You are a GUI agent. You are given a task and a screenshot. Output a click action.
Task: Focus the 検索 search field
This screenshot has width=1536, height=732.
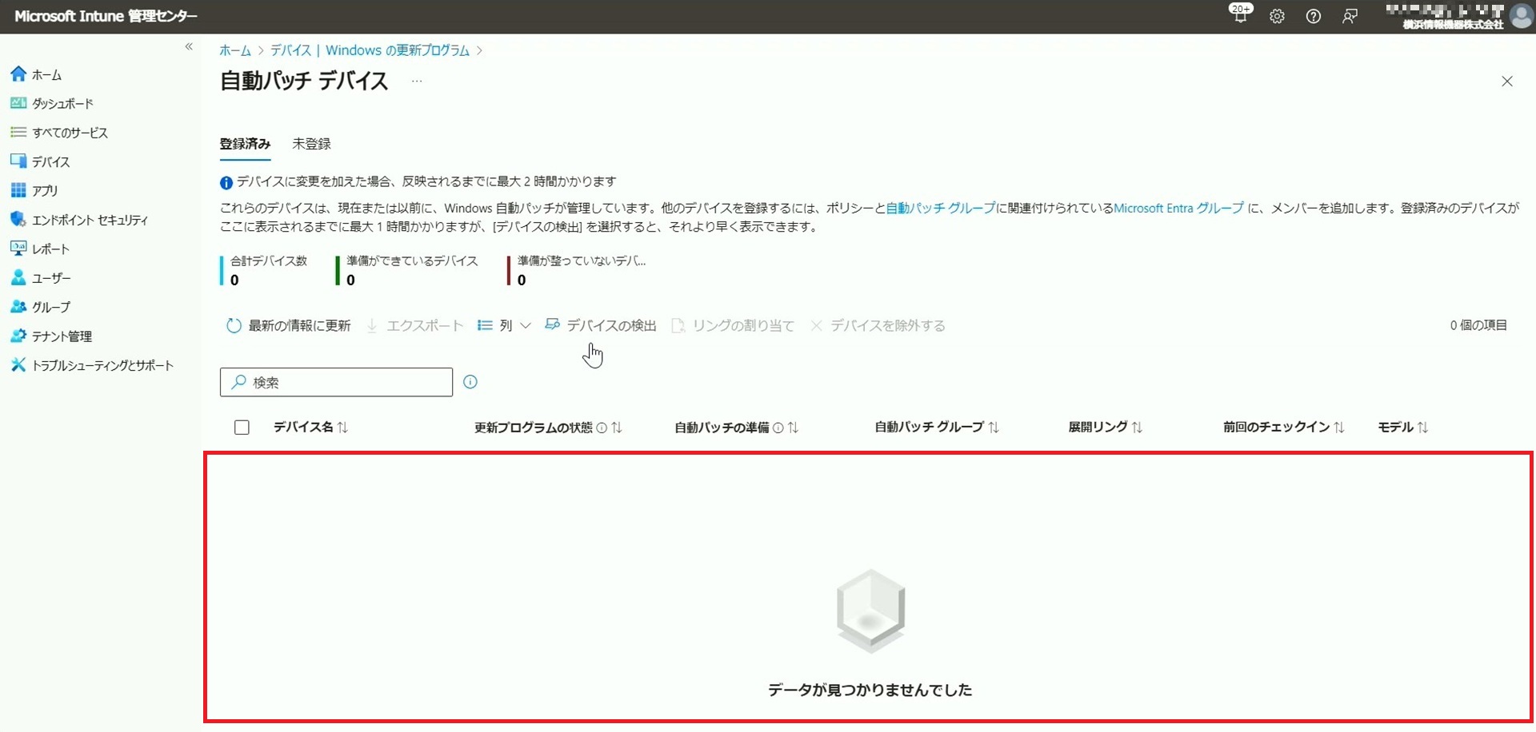pos(336,382)
